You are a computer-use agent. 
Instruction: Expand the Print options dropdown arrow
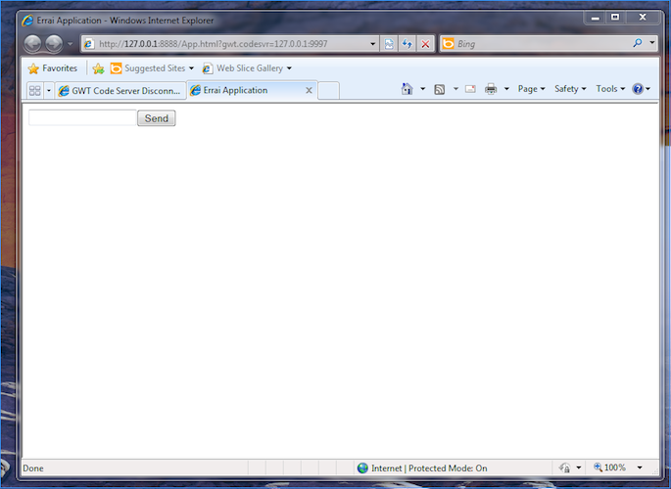point(506,89)
